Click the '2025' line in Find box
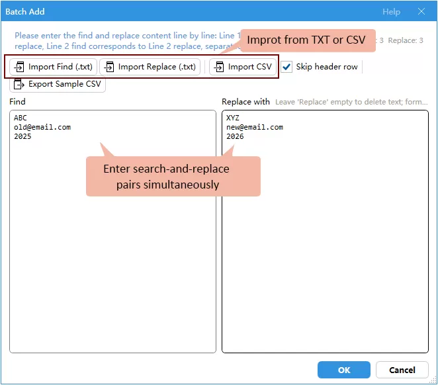The width and height of the screenshot is (438, 385). [22, 136]
